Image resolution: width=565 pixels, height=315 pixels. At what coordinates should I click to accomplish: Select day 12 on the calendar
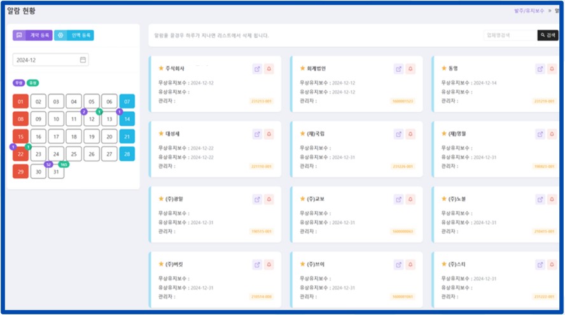[92, 119]
